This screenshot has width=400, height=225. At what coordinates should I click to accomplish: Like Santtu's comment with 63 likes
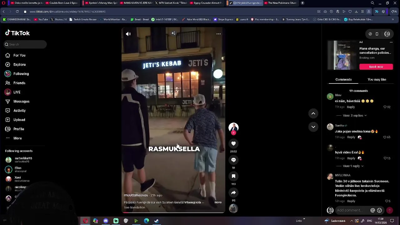click(x=385, y=137)
